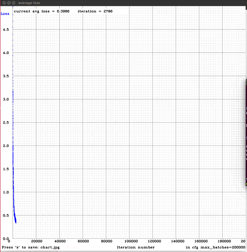Image resolution: width=247 pixels, height=252 pixels.
Task: Click the 'in cfg max_batches=200000' text
Action: tap(216, 247)
